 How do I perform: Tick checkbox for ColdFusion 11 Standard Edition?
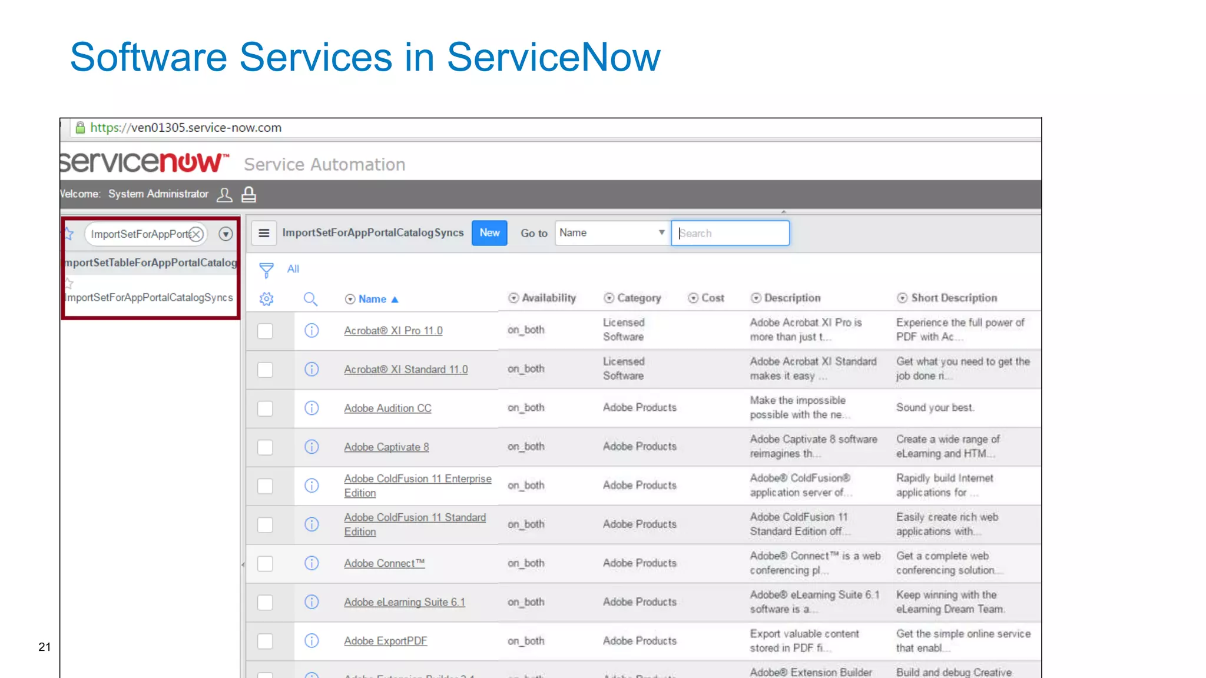tap(265, 525)
